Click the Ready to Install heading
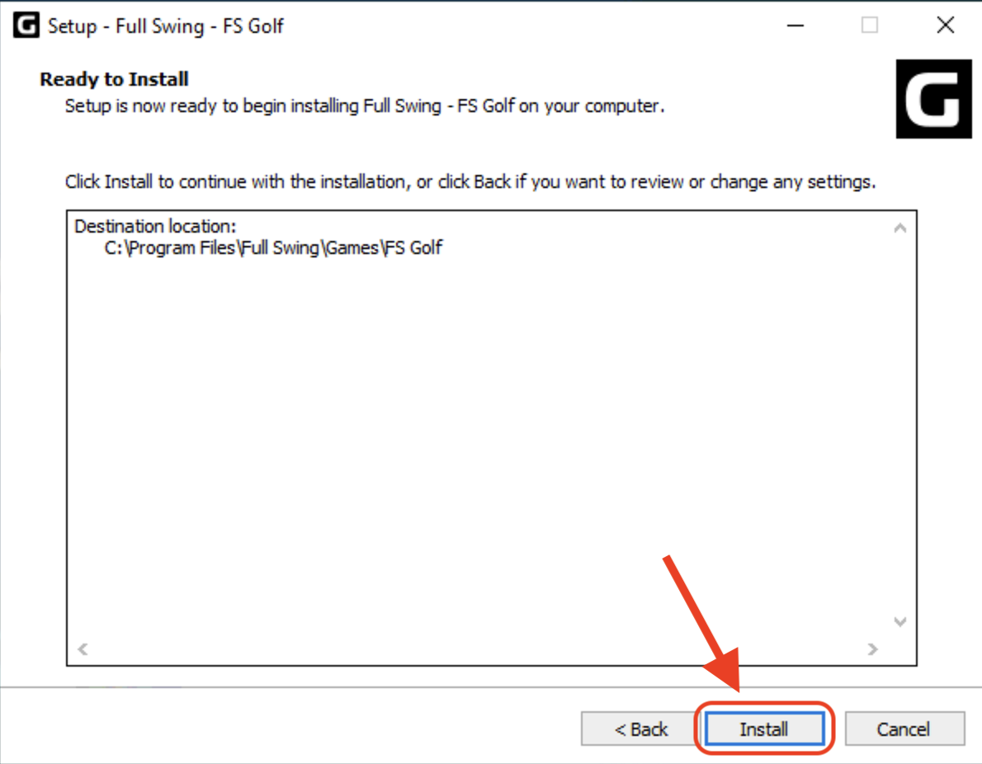 [x=114, y=79]
